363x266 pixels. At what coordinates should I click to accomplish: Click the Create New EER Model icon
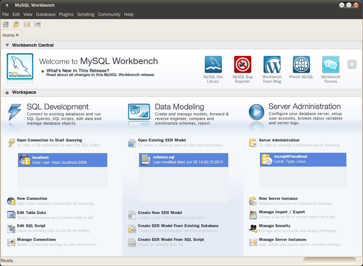pos(132,215)
